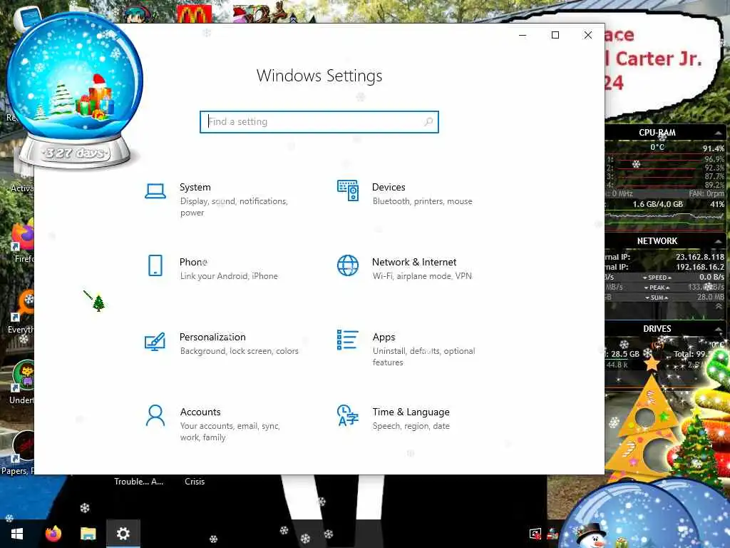Select the Firefox desktop shortcut
Screen dimensions: 730x548
[x=22, y=243]
